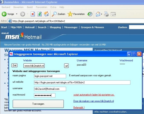Open the Shopping navigation link
The height and width of the screenshot is (114, 144).
coord(55,27)
